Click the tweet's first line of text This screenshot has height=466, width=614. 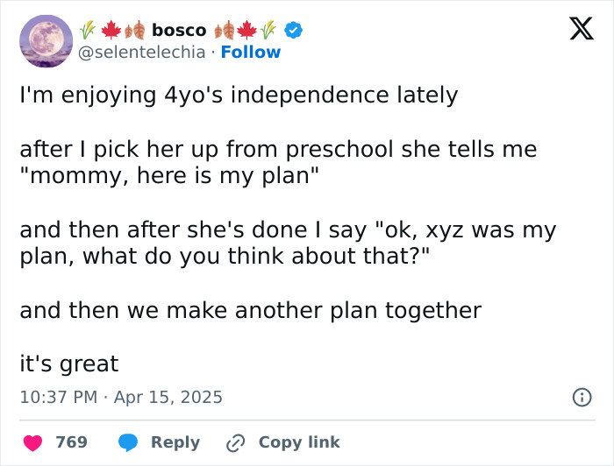pos(239,95)
